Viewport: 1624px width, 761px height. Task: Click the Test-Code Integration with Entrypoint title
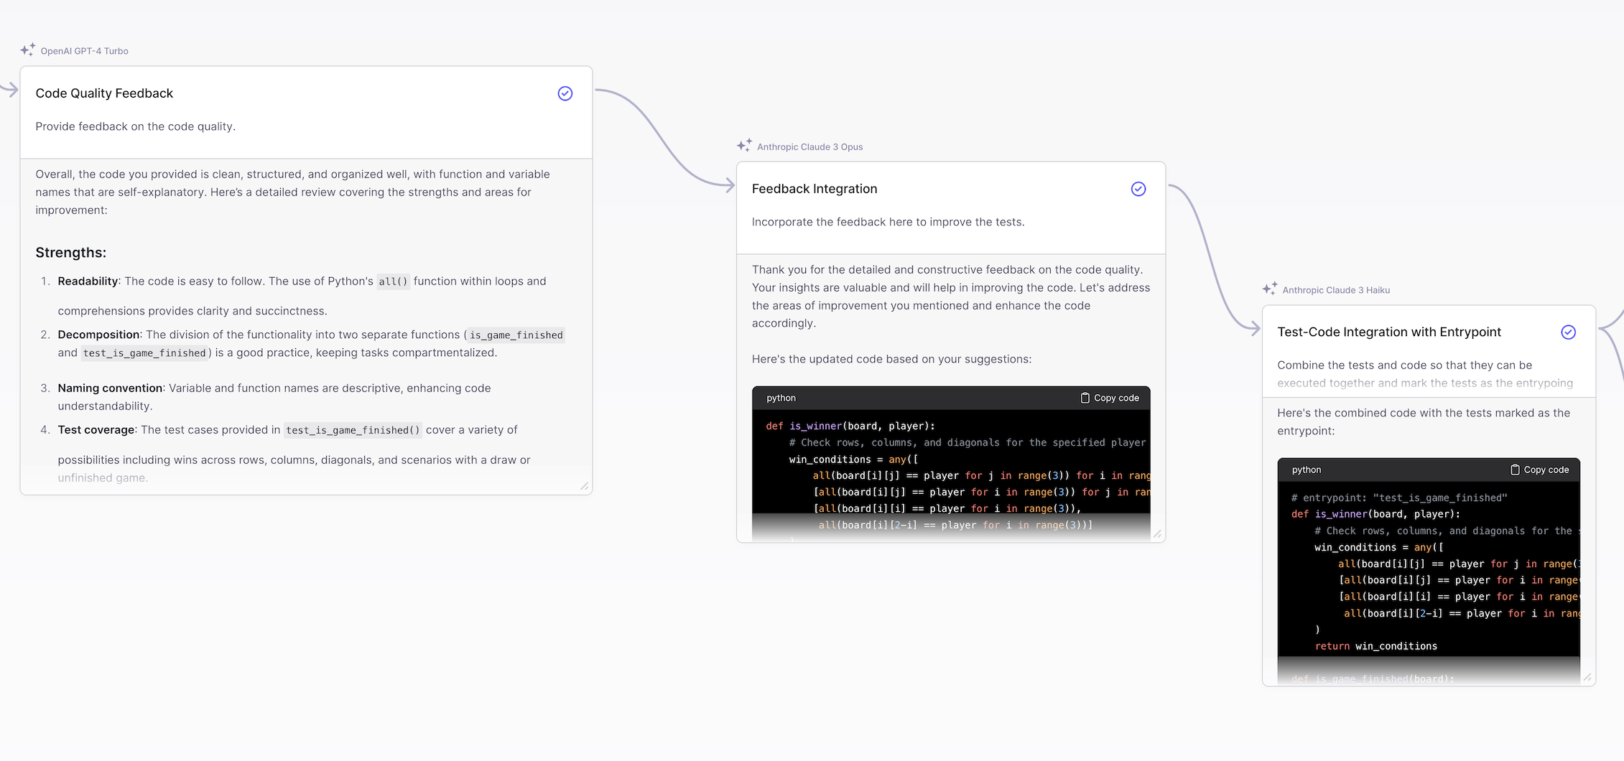pos(1389,332)
